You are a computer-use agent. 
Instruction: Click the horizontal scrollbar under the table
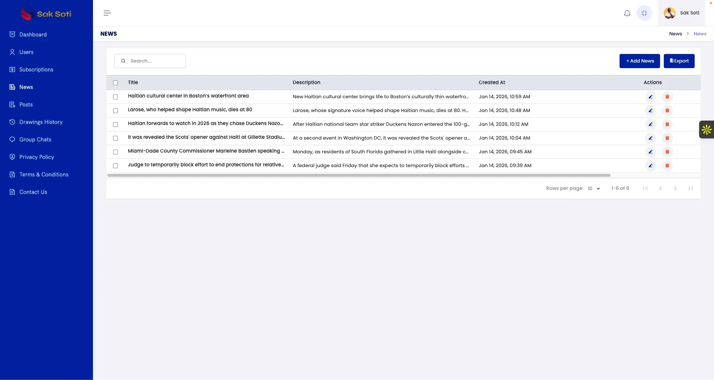coord(359,175)
